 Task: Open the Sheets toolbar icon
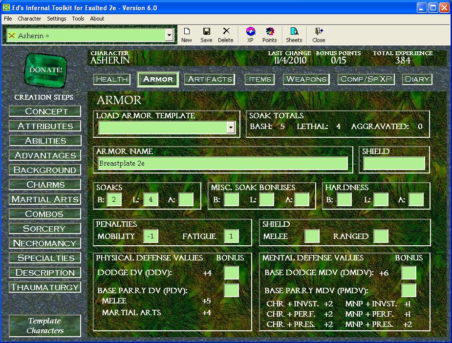tap(294, 35)
